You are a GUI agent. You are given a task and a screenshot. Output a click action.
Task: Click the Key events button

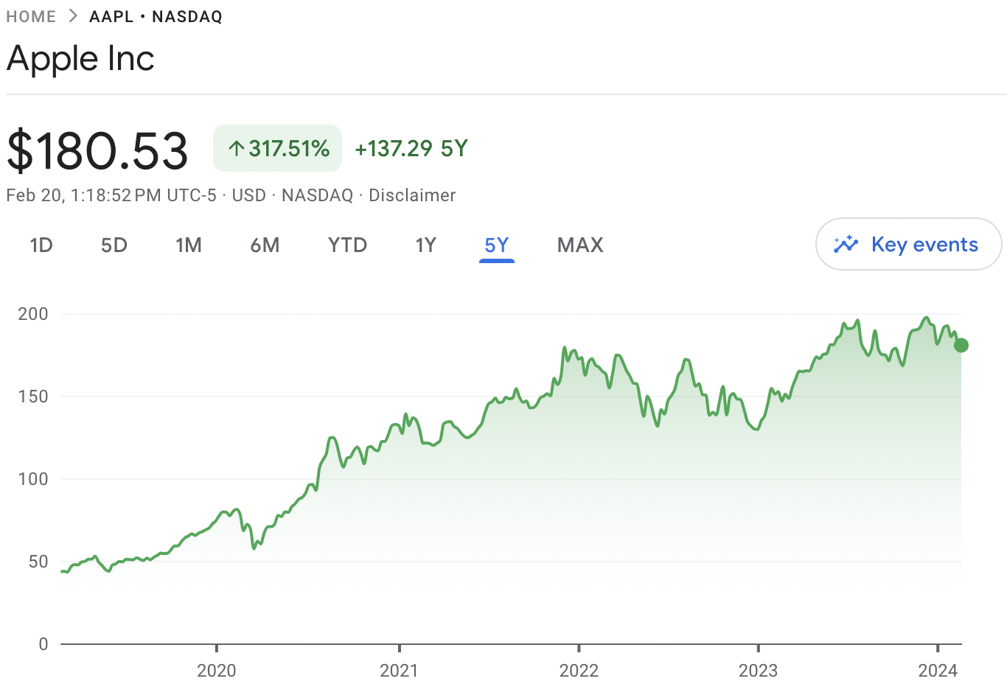(x=908, y=244)
